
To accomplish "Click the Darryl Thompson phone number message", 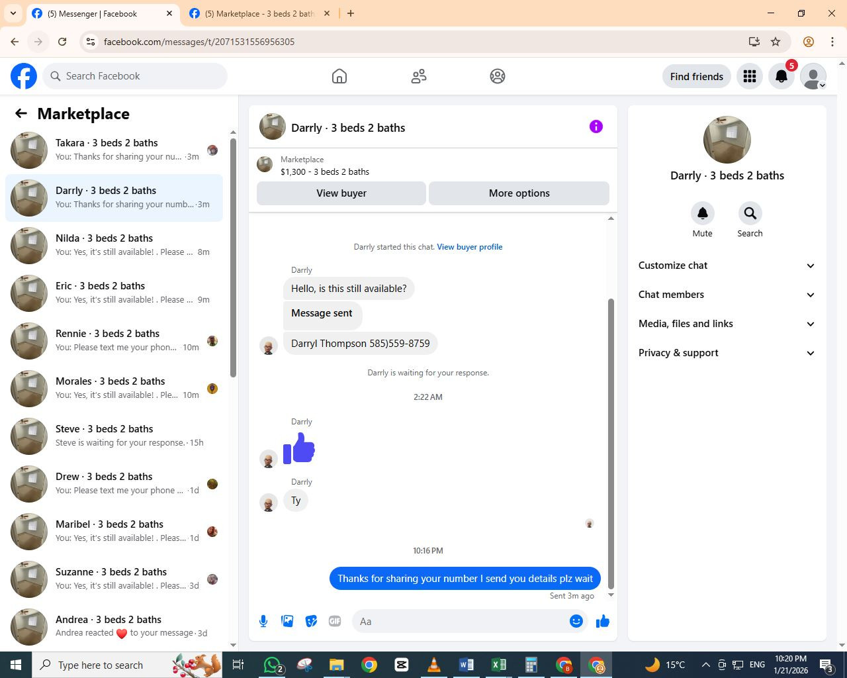I will click(361, 344).
